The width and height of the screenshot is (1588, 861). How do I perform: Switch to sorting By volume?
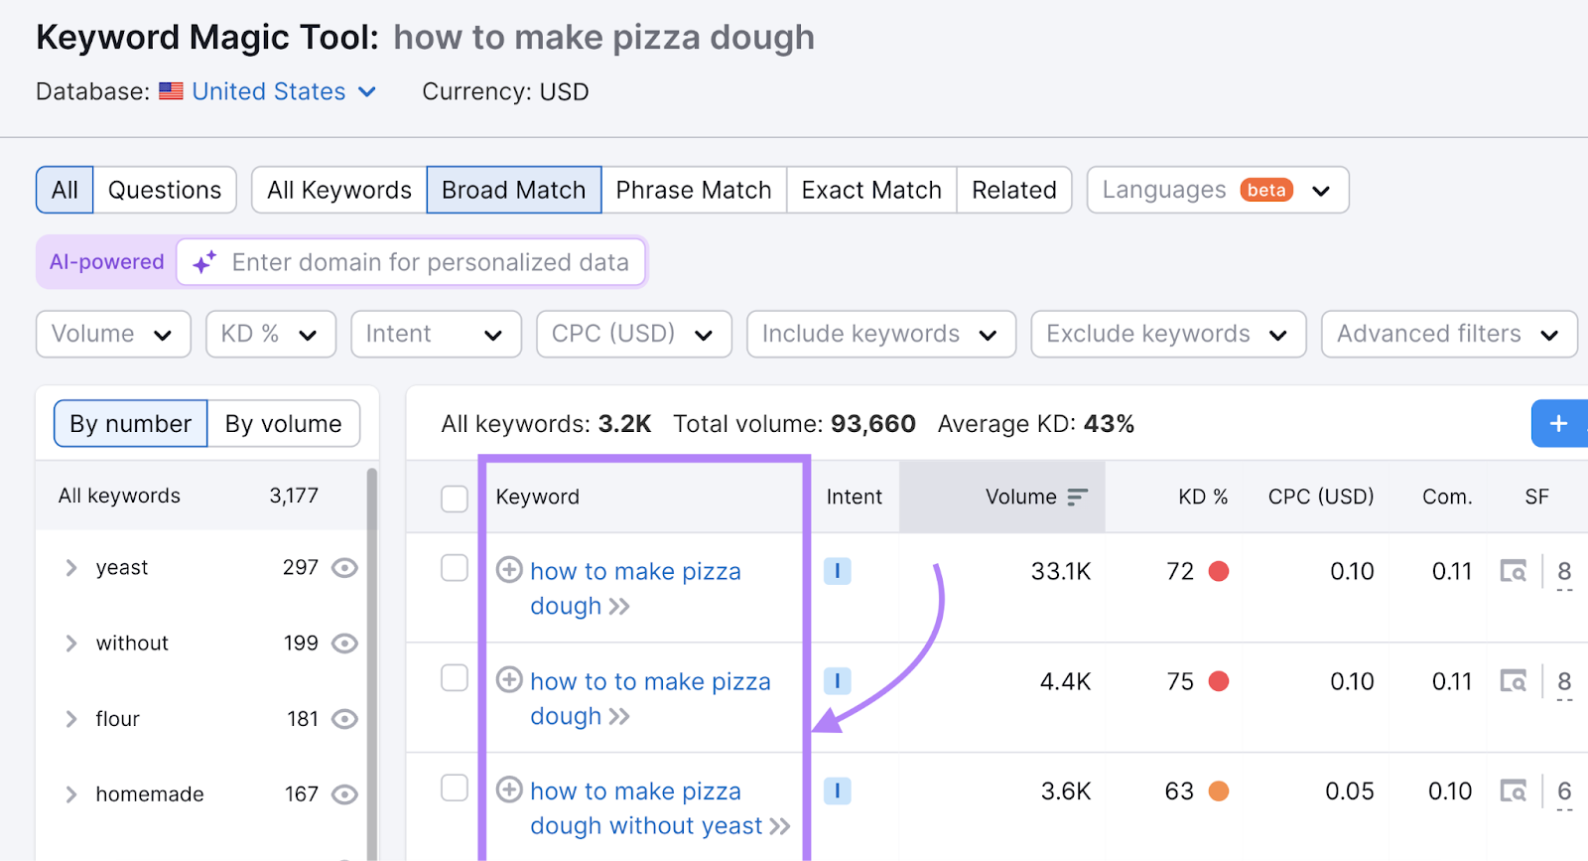[x=283, y=423]
